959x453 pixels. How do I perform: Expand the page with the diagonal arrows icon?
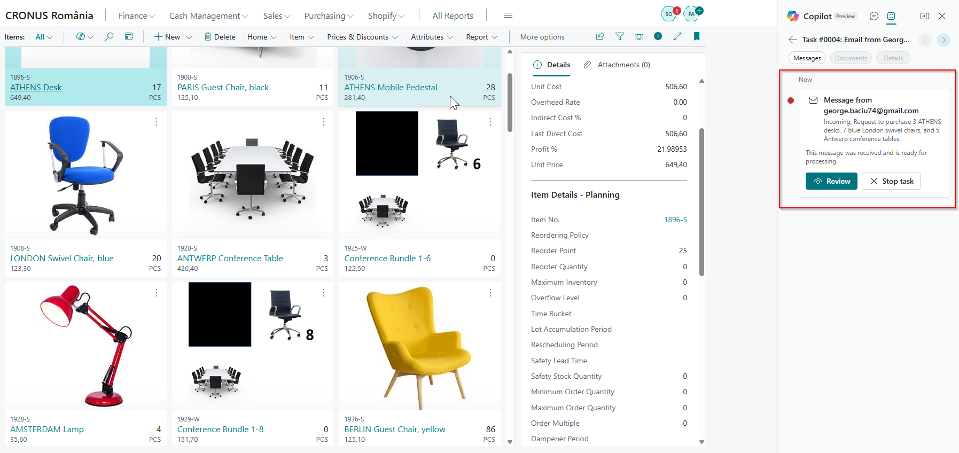pyautogui.click(x=677, y=36)
